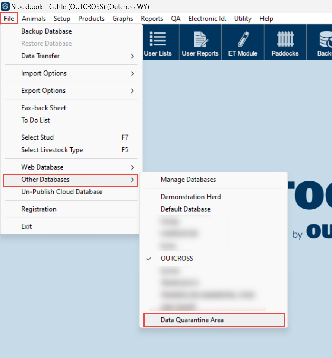Image resolution: width=332 pixels, height=358 pixels.
Task: Click the Stockbook app logo icon
Action: [x=5, y=6]
